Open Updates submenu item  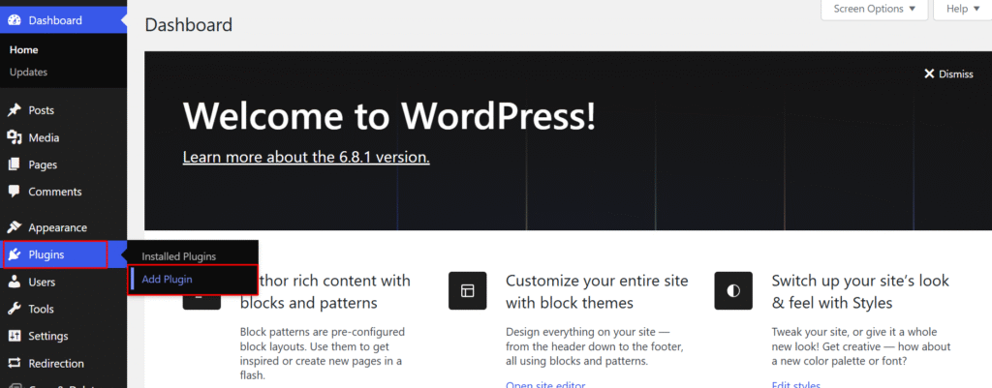click(x=28, y=72)
